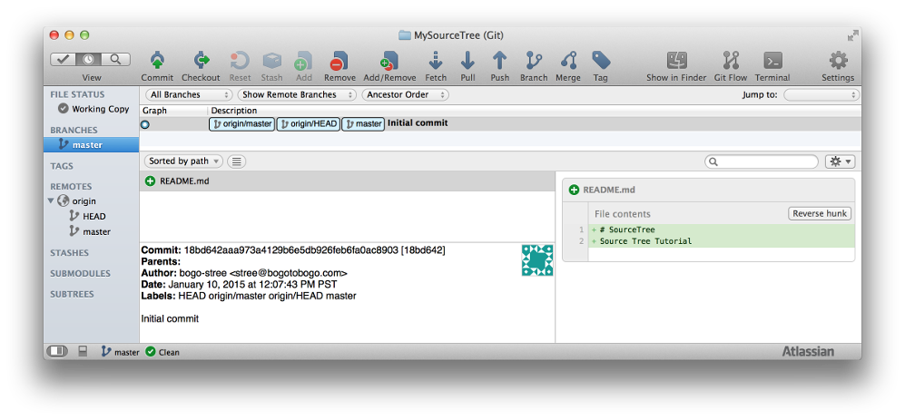Click the Checkout toolbar icon
Screen dimensions: 905x420
[201, 61]
